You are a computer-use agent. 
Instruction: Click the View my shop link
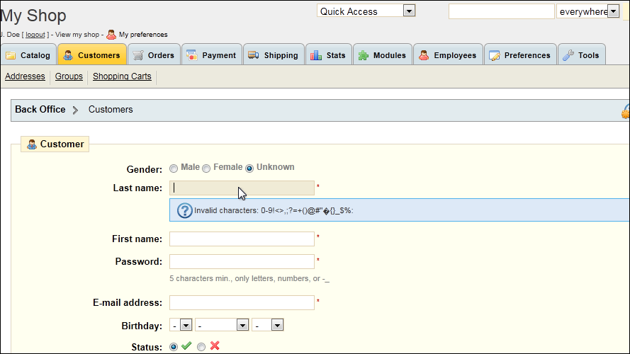coord(77,35)
